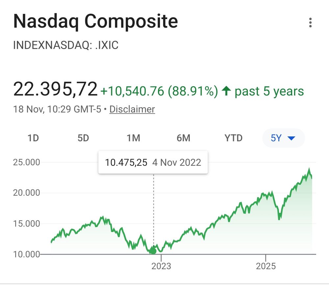Viewport: 329px width, 289px height.
Task: Click the green upward trend arrow
Action: tap(226, 91)
